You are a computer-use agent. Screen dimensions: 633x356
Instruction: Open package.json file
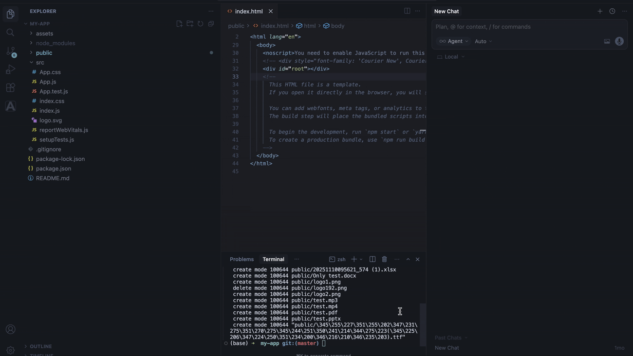[x=54, y=169]
